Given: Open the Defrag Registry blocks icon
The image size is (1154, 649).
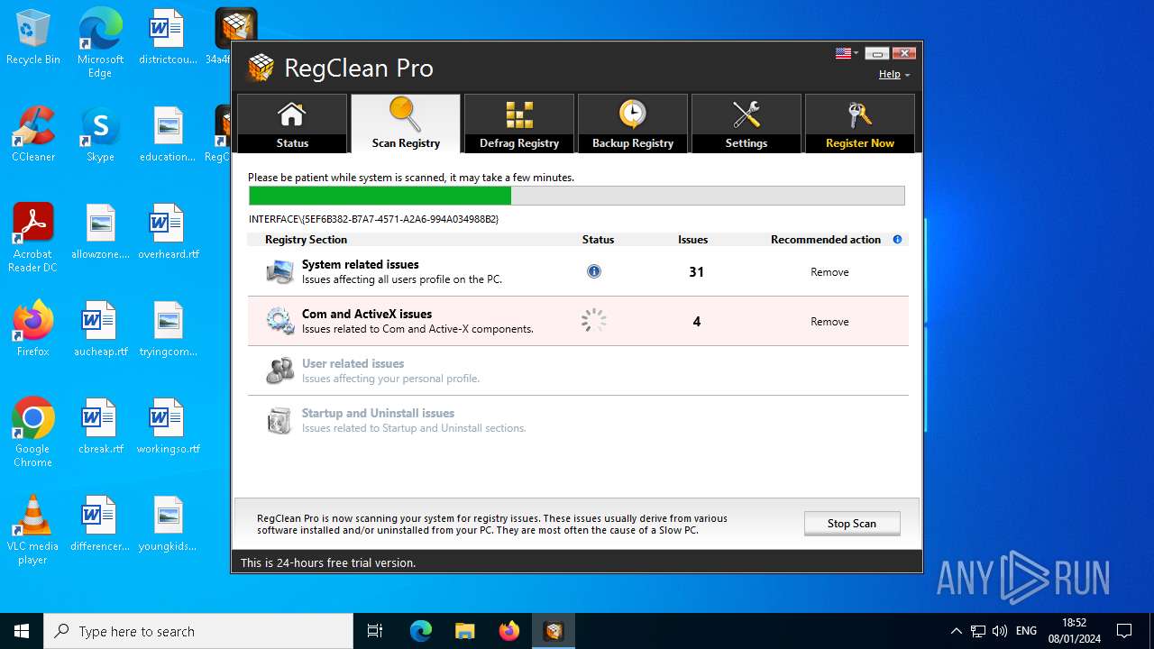Looking at the screenshot, I should click(x=519, y=114).
